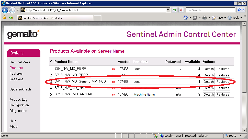Open the zoom level dropdown at 100%

pyautogui.click(x=241, y=136)
